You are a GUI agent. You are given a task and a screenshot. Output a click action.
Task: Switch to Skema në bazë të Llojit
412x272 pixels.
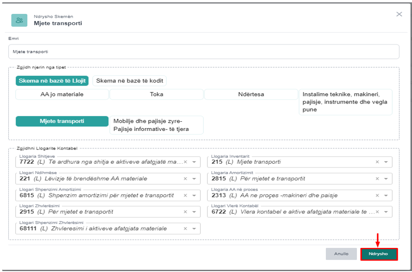coord(52,81)
